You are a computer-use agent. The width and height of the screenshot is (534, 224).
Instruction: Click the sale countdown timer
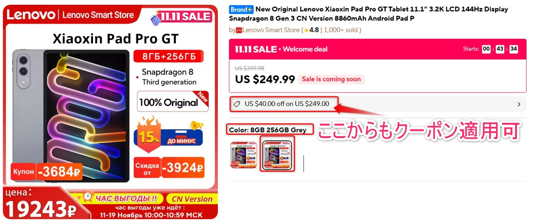coord(500,49)
